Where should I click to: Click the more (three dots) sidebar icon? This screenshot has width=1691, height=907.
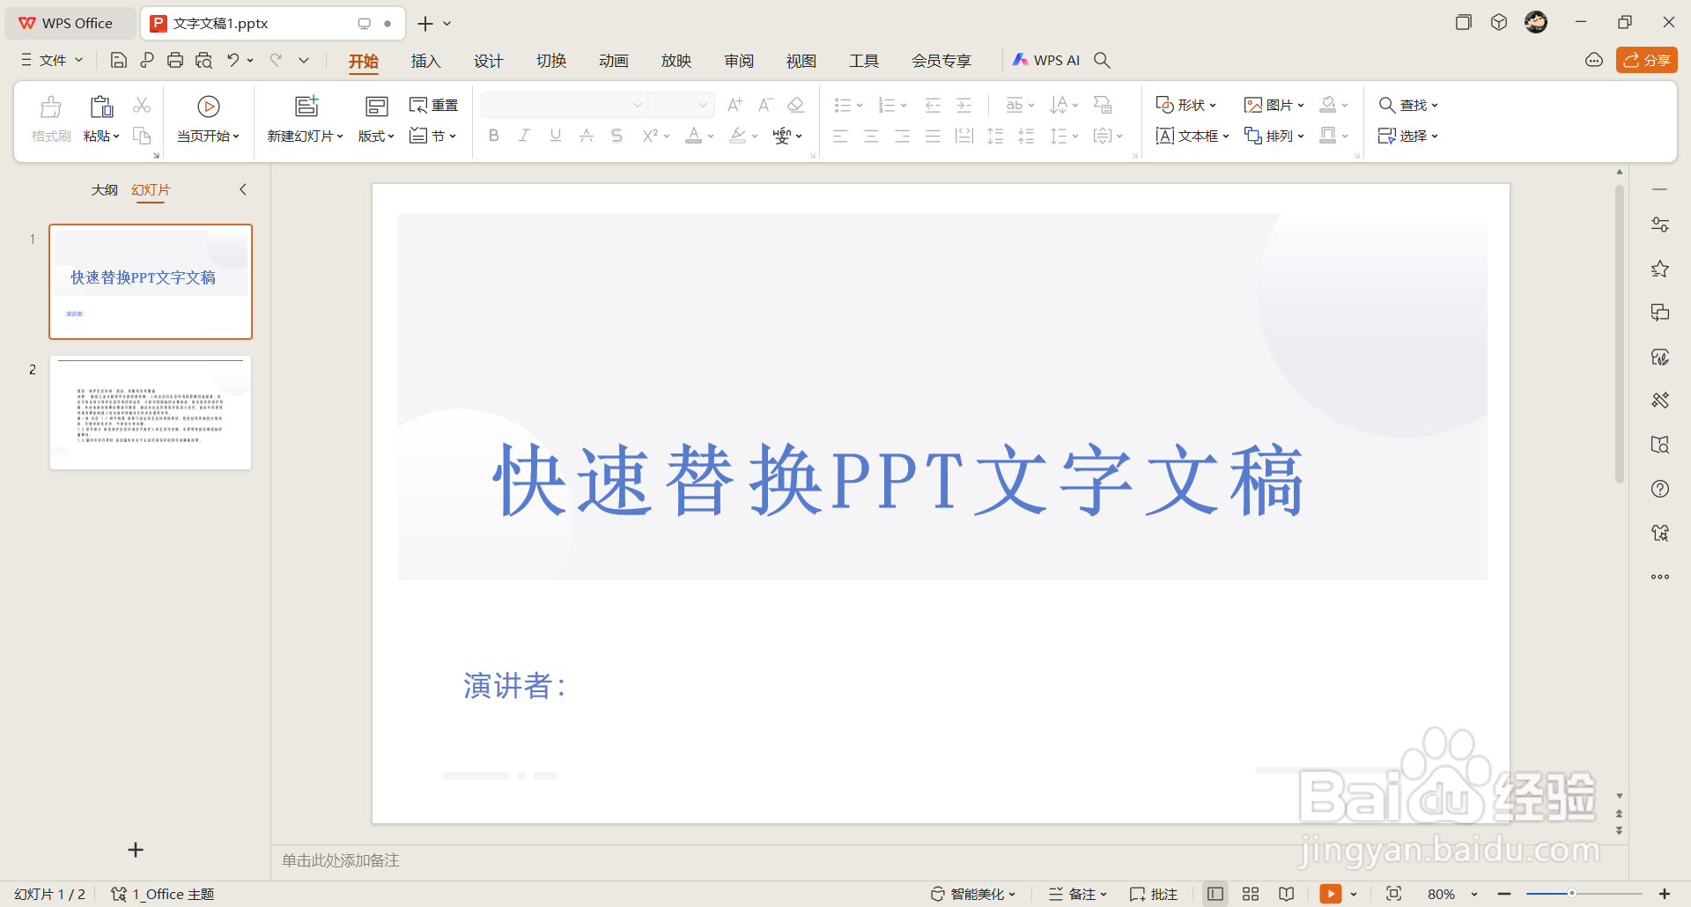[1660, 577]
